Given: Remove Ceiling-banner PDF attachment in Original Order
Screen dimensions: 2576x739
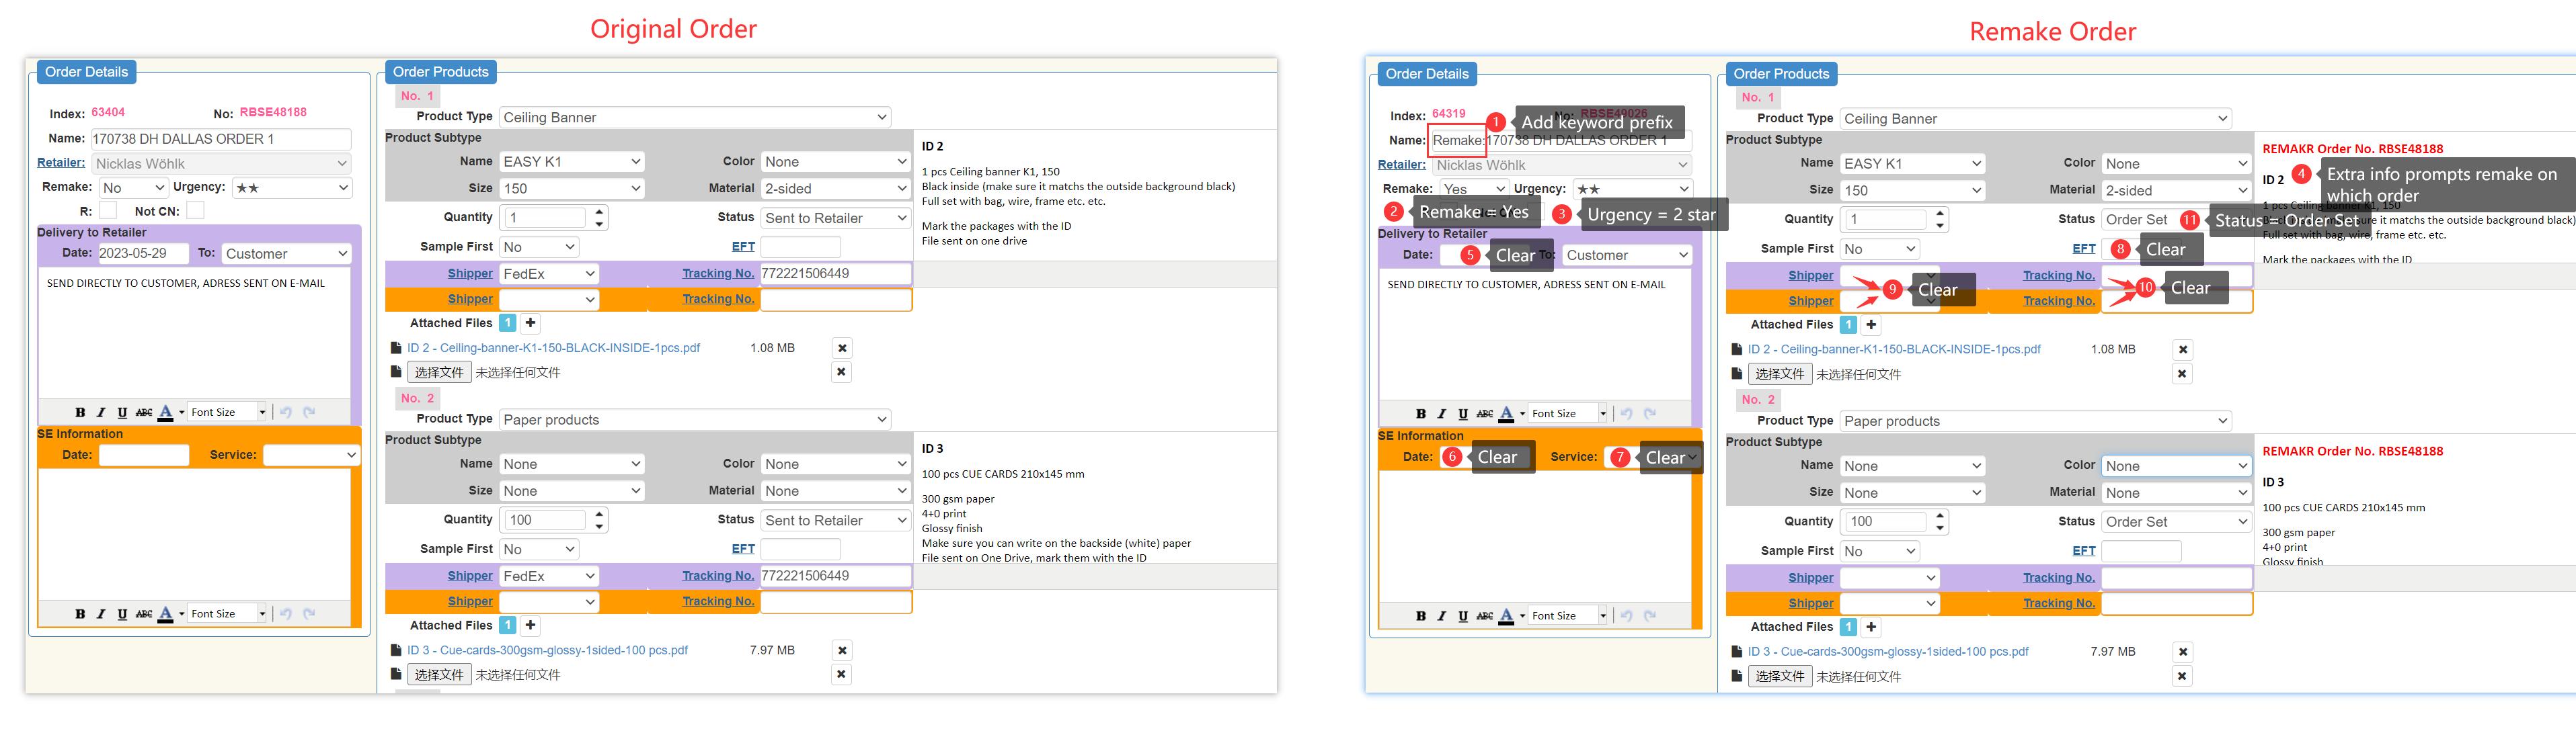Looking at the screenshot, I should (842, 349).
